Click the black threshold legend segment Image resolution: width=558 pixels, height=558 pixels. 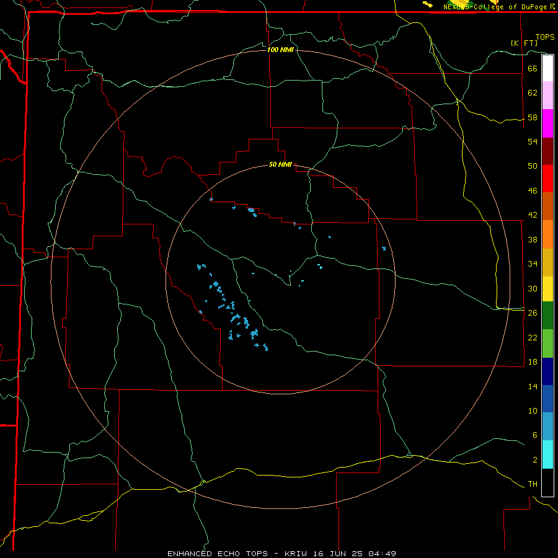point(547,482)
